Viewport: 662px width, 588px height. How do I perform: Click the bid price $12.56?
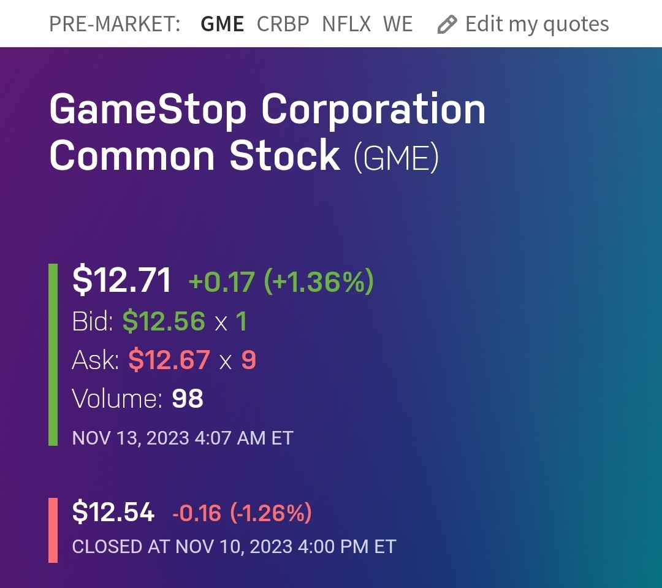(x=164, y=321)
